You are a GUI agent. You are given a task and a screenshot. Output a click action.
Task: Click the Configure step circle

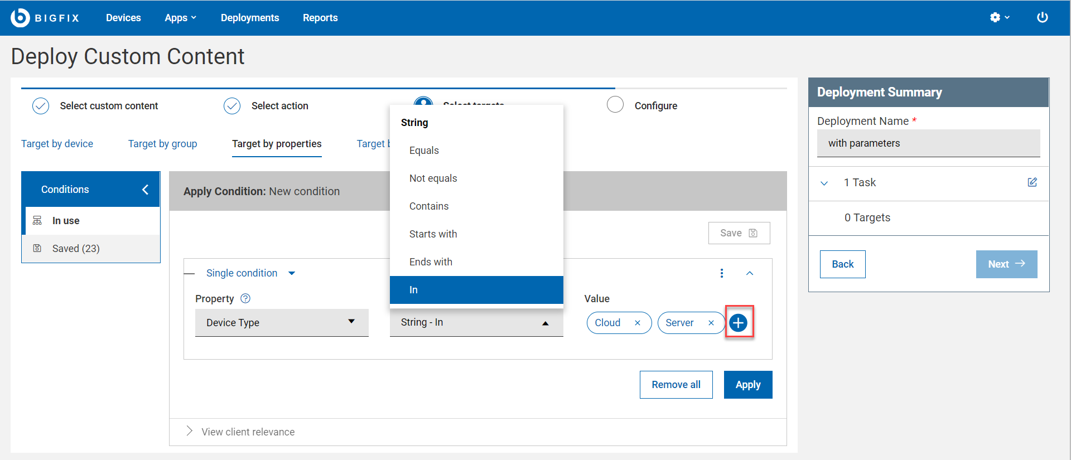tap(615, 105)
